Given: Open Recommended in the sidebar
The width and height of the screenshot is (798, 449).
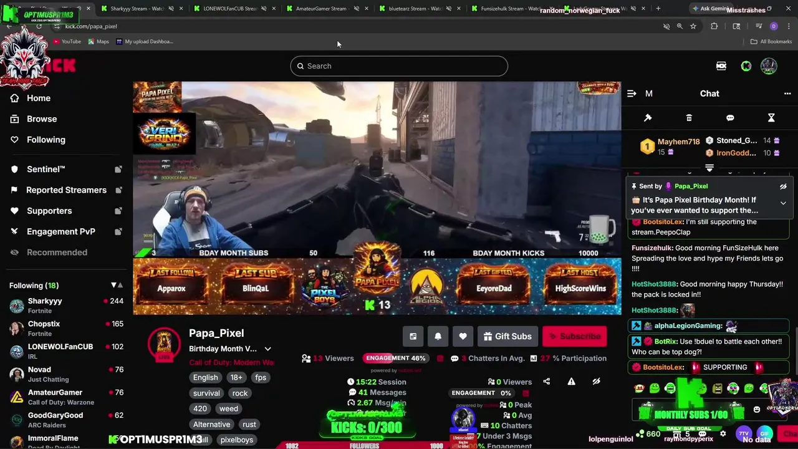Looking at the screenshot, I should [57, 253].
